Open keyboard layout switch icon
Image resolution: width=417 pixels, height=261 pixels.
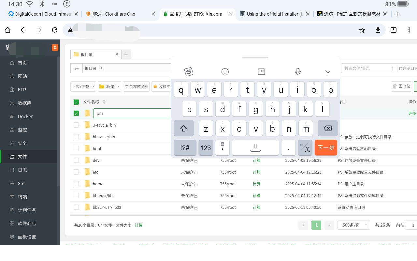pos(261,72)
